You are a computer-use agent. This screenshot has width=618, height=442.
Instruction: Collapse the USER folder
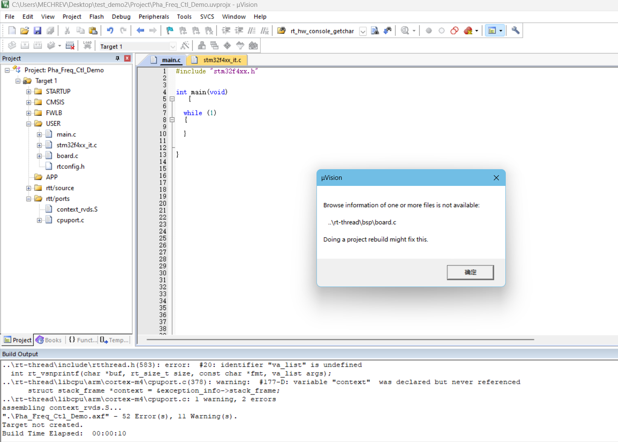click(x=28, y=123)
